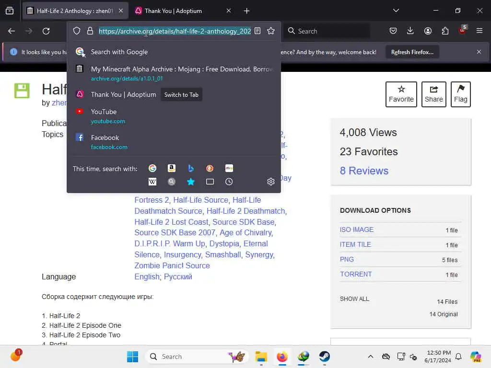Open the PNG download option
The image size is (491, 368).
347,259
